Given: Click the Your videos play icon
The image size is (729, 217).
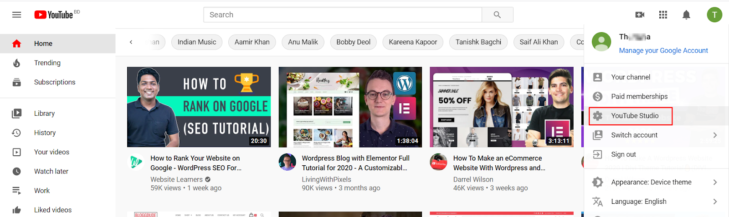Looking at the screenshot, I should click(x=17, y=152).
